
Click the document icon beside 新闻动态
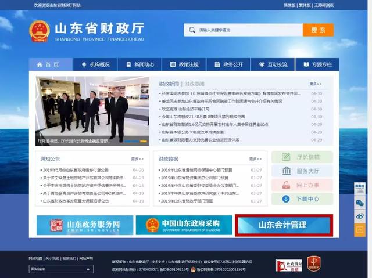tap(128, 64)
